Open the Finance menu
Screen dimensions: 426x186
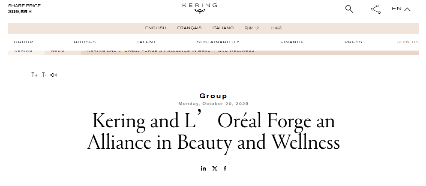(292, 42)
